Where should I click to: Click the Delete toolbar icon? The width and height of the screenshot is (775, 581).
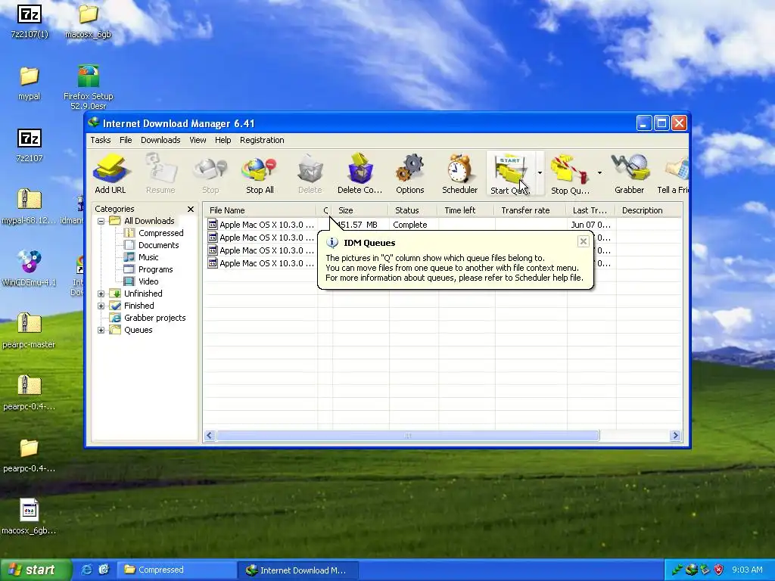(x=310, y=173)
